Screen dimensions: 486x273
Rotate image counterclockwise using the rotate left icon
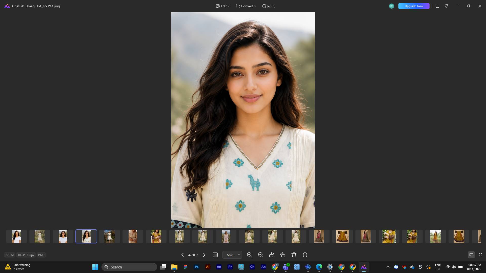pos(272,255)
